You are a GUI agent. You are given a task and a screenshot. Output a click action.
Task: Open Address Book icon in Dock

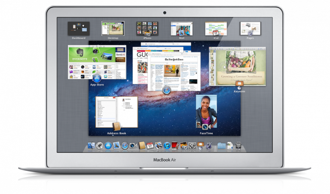point(142,145)
